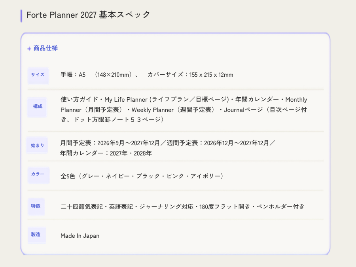Click the 月間予定表：2026年9月〜2027年12月 line

(168, 143)
